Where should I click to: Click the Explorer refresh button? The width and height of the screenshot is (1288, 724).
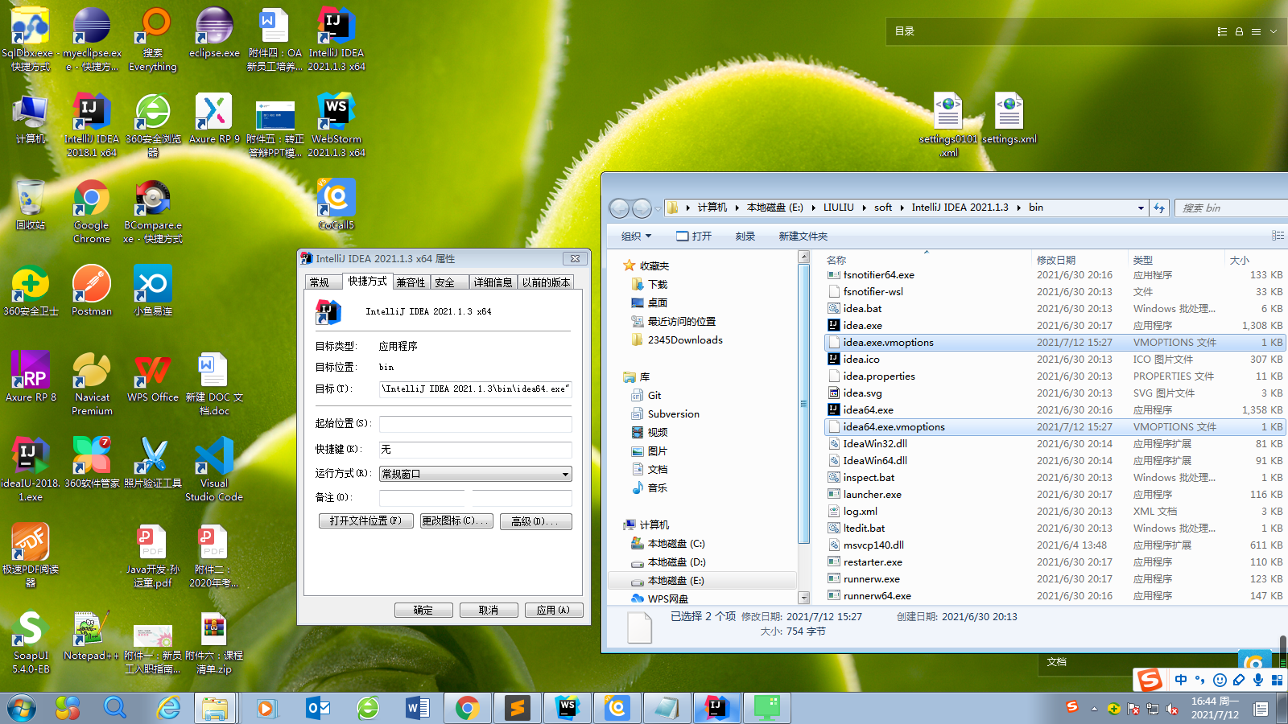(1159, 208)
